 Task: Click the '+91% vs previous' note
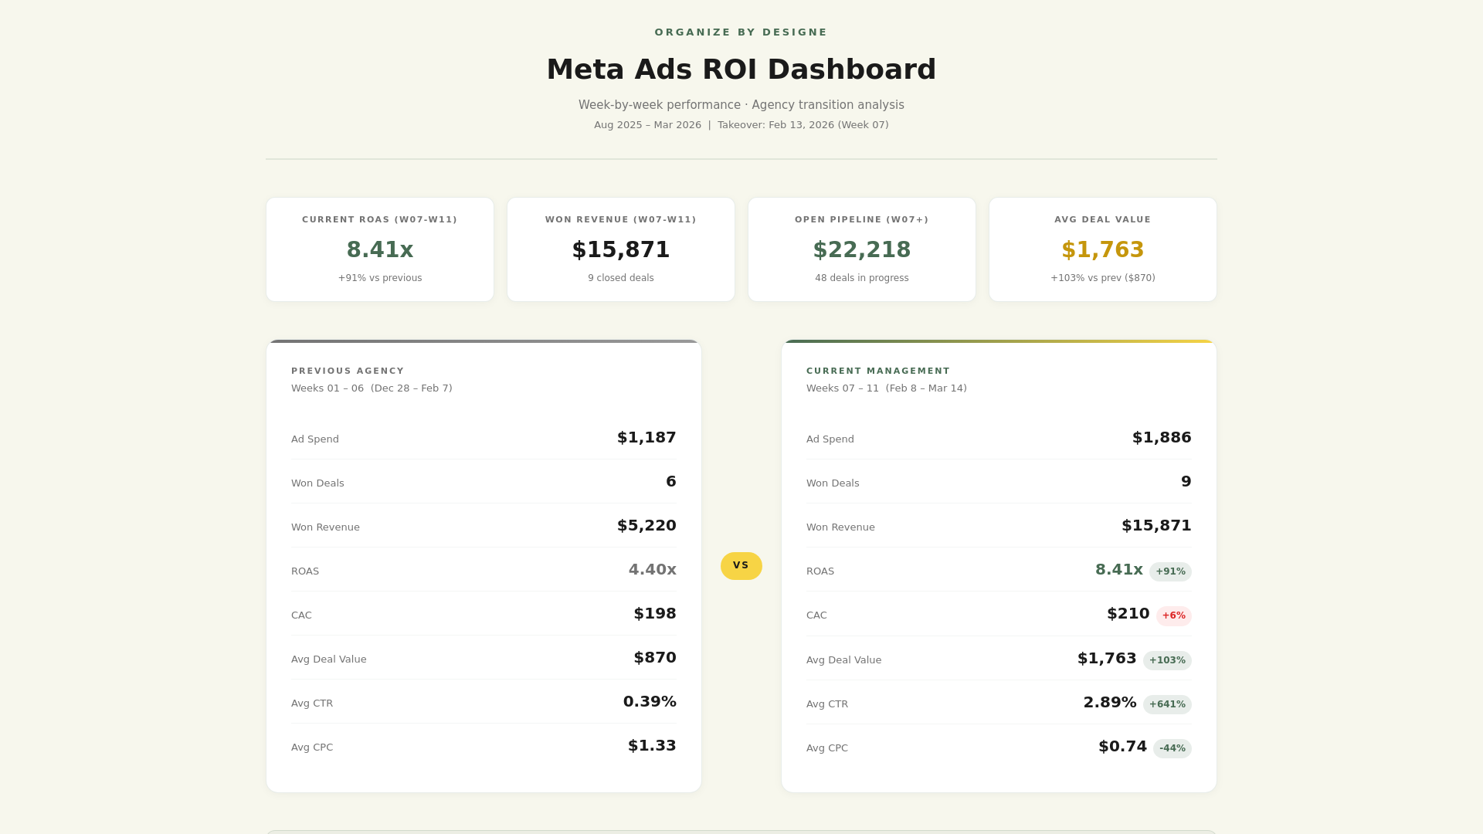380,278
